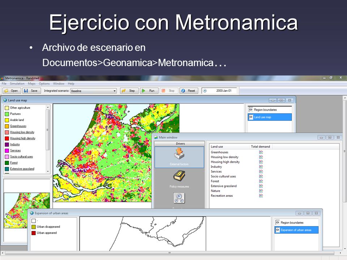Start the simulation with Run
Viewport: 347px width, 260px height.
click(149, 91)
